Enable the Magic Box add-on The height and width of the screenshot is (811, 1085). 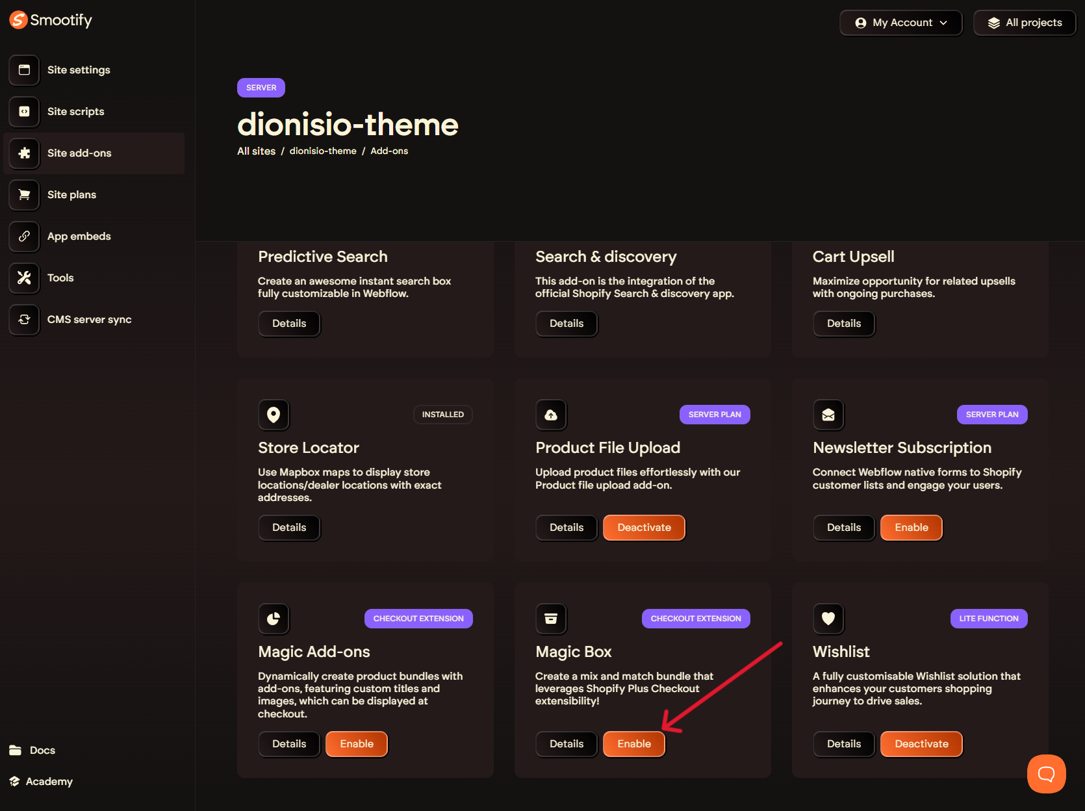point(633,744)
